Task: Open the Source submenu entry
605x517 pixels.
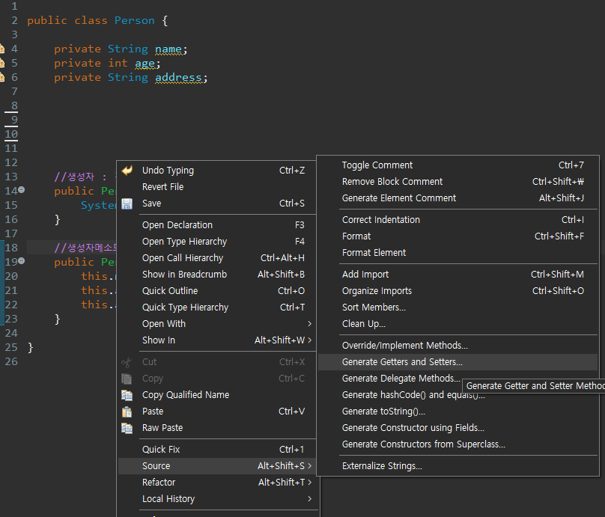Action: [x=217, y=466]
